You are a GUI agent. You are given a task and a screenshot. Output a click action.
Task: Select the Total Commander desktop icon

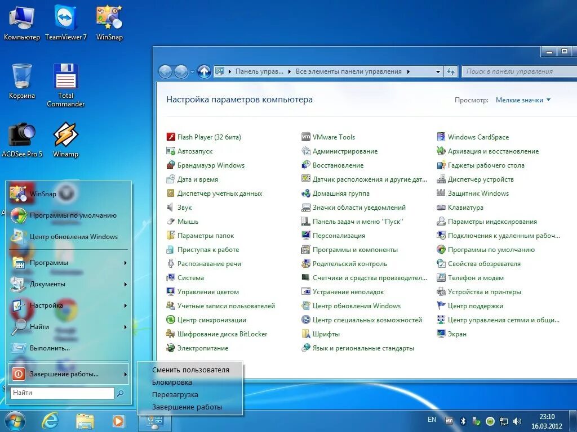point(65,85)
